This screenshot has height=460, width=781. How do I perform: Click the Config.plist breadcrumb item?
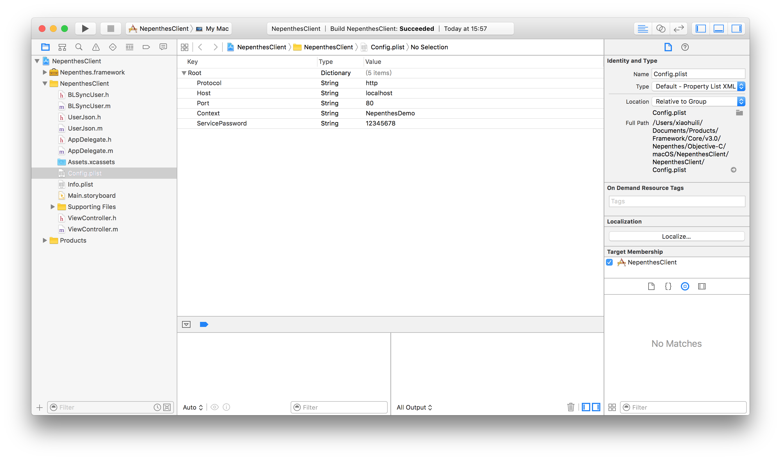pyautogui.click(x=383, y=47)
